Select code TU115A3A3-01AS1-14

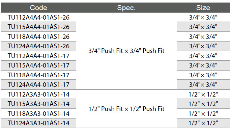38,104
